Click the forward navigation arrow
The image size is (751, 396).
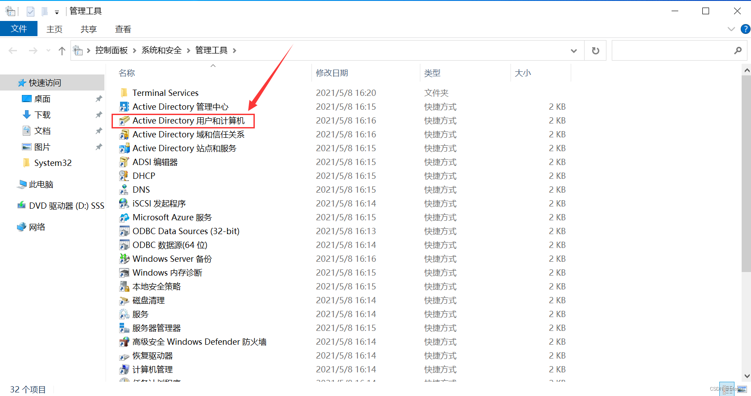(x=33, y=50)
